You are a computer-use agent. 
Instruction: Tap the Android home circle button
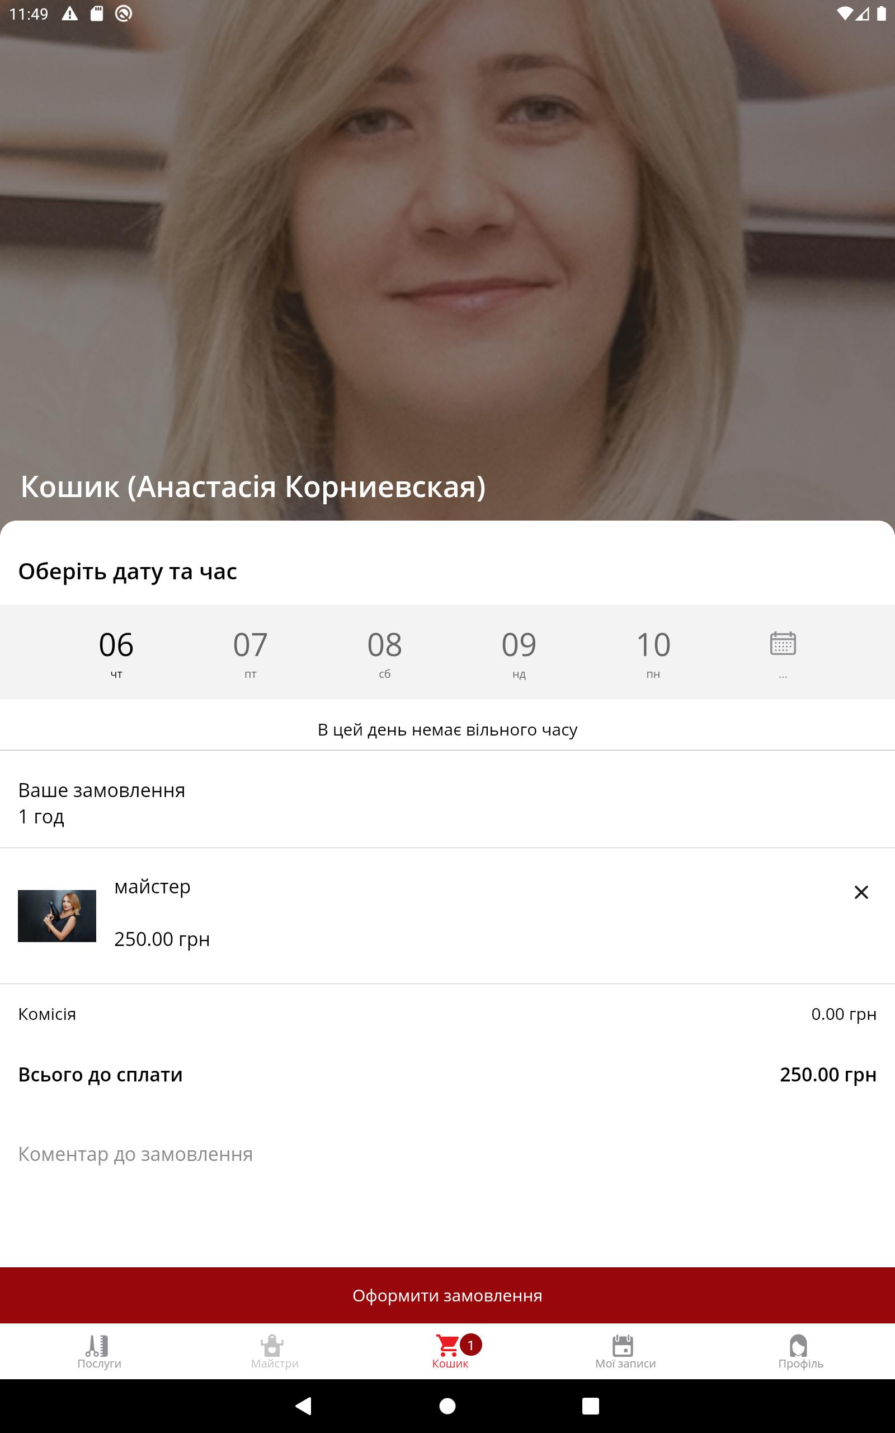447,1406
